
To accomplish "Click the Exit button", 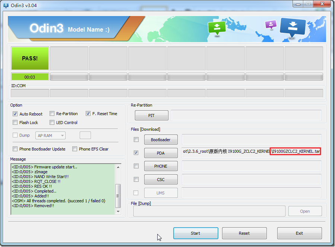I will tap(299, 233).
